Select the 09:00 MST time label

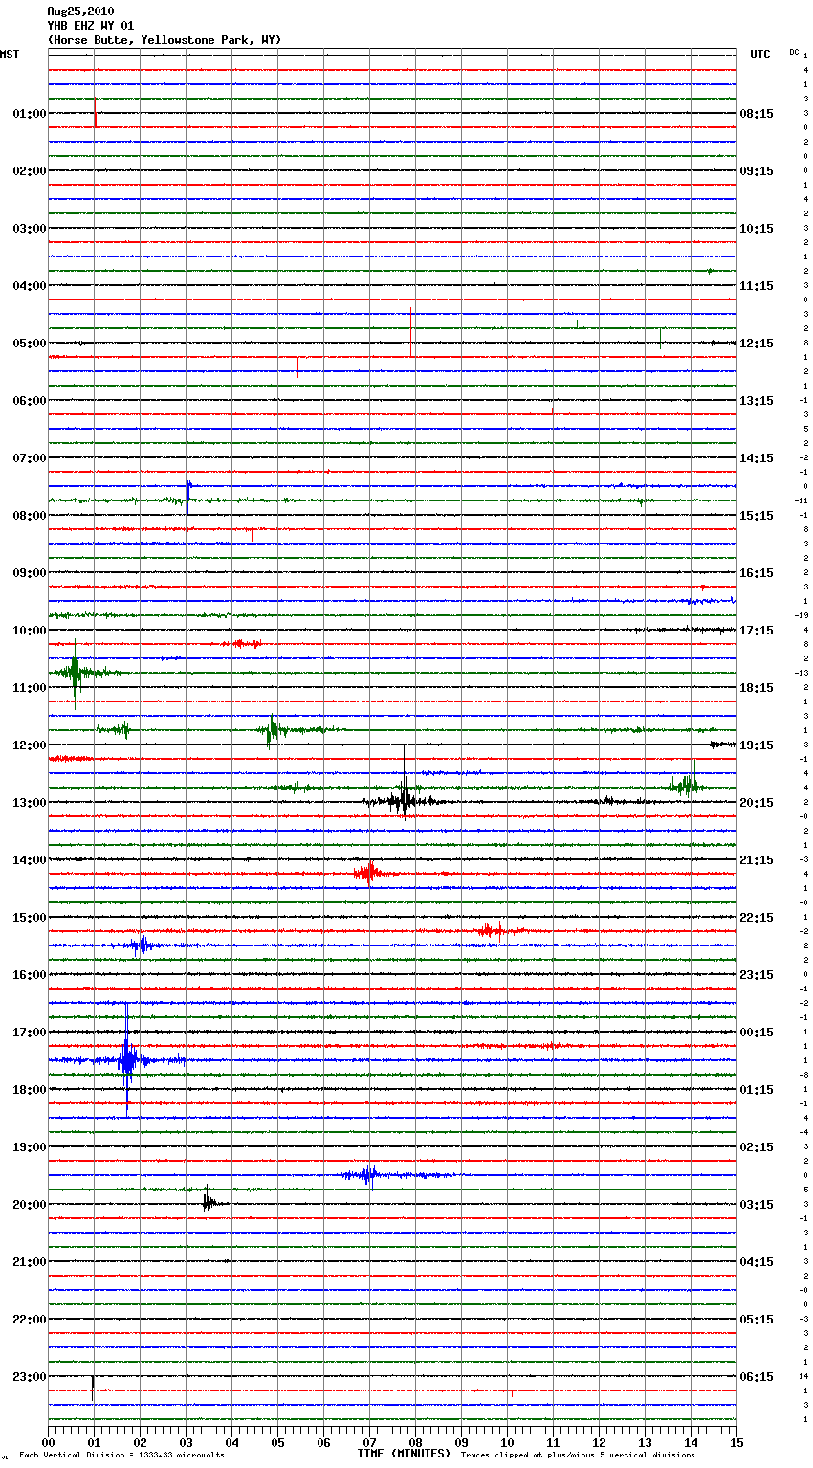pos(29,573)
